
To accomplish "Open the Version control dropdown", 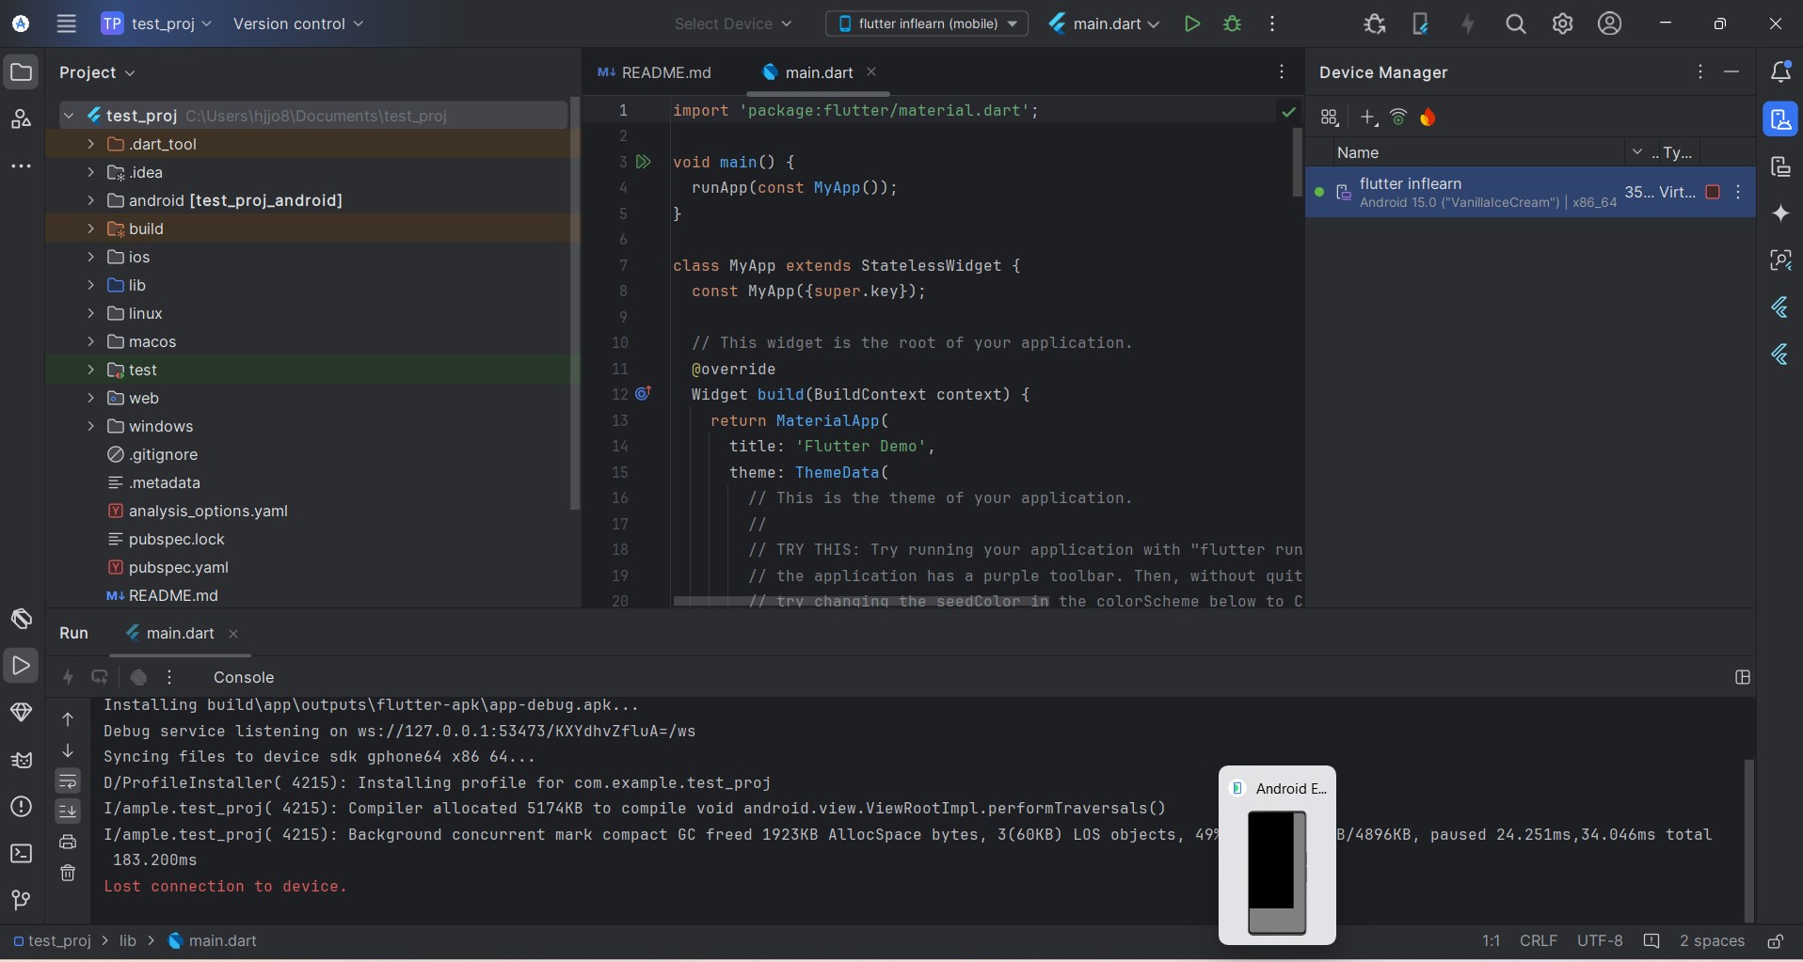I will [x=298, y=24].
